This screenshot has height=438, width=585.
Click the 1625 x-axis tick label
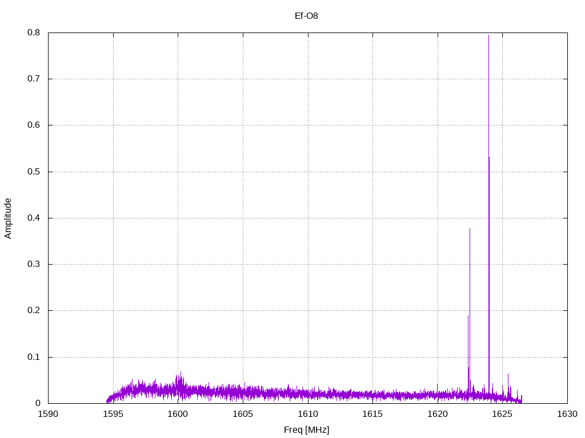coord(503,414)
